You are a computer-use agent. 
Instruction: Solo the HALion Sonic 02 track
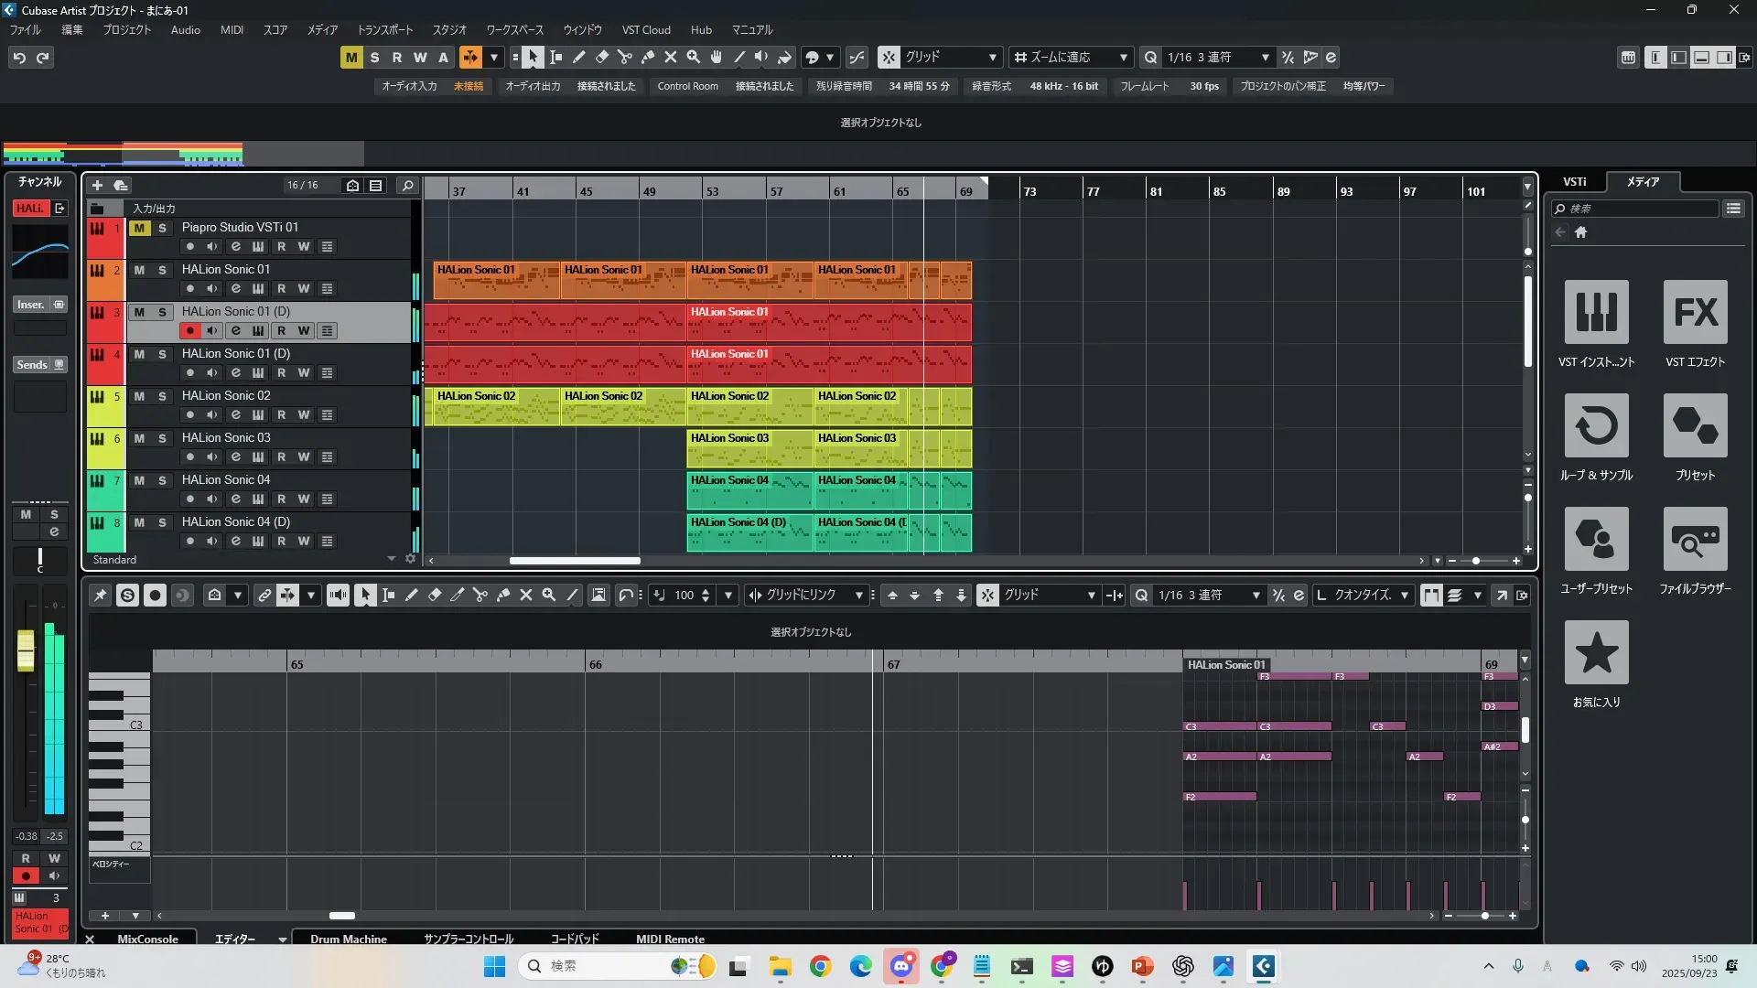click(x=162, y=396)
